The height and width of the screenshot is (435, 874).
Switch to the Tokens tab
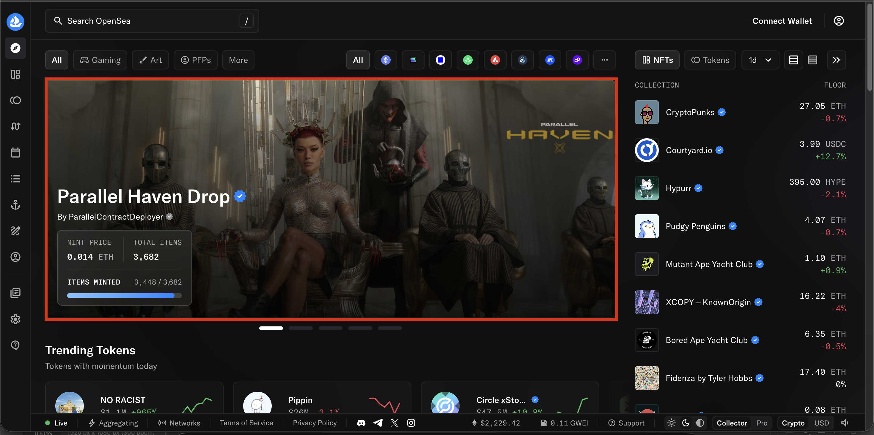click(x=710, y=60)
